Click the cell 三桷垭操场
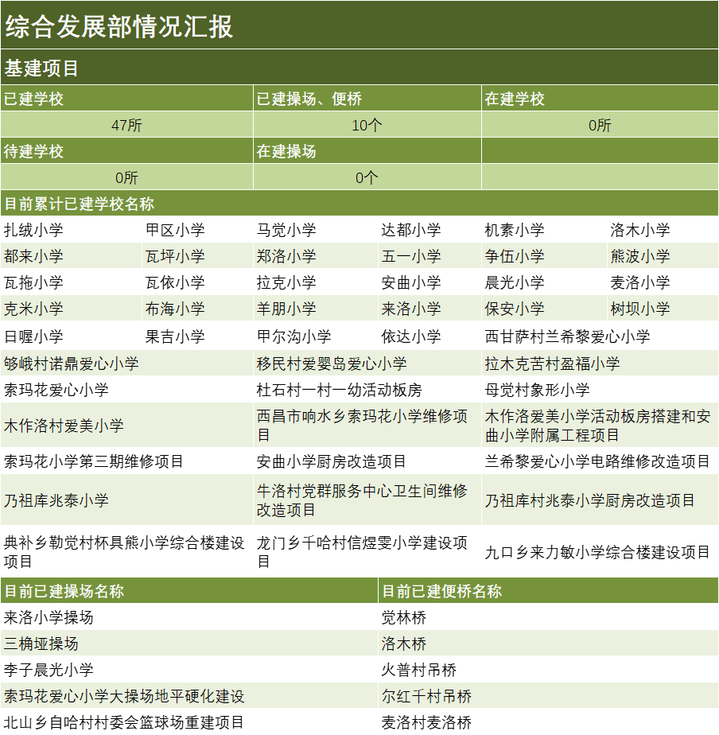The width and height of the screenshot is (719, 735). click(188, 643)
